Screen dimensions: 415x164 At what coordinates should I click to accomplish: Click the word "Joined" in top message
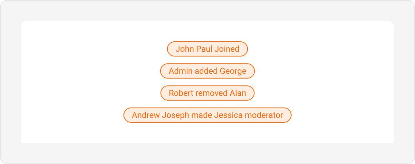point(227,49)
